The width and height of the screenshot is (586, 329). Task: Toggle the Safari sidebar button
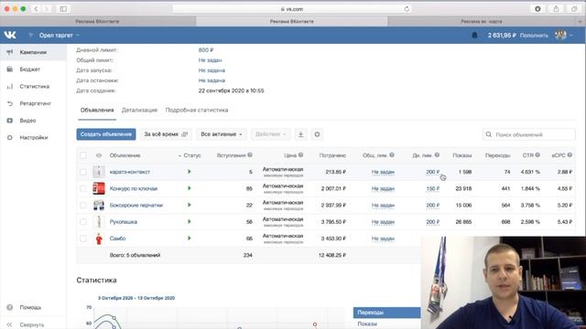[x=63, y=9]
